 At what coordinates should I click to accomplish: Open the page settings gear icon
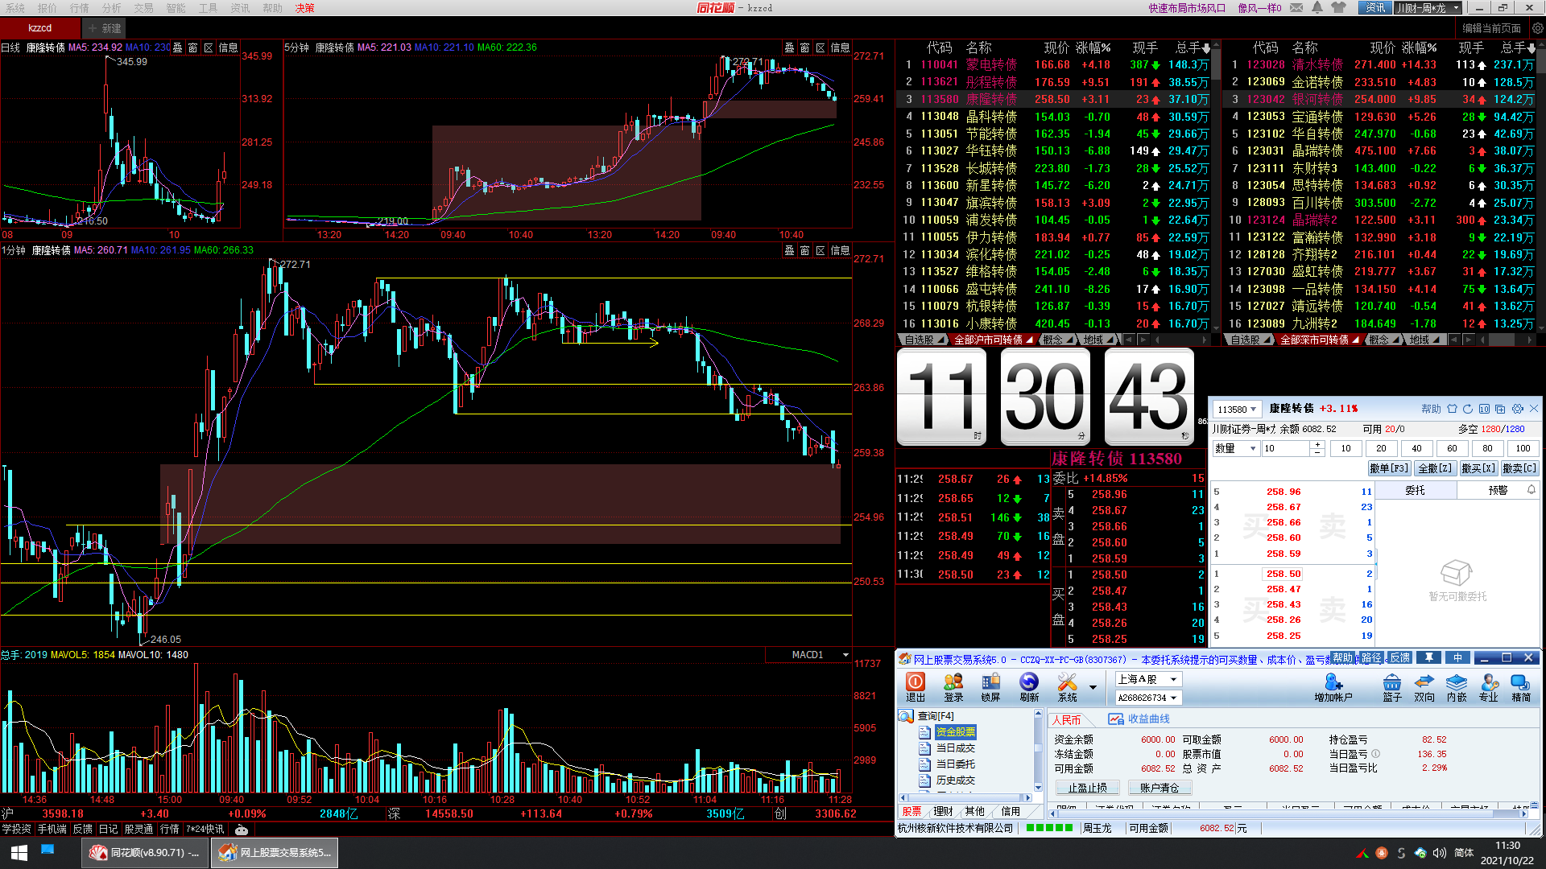(1537, 28)
